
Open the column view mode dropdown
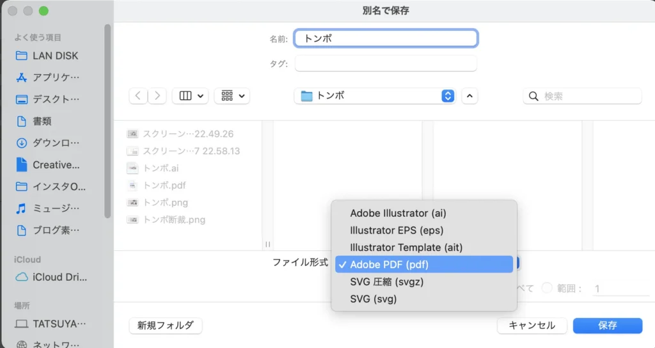(x=193, y=96)
